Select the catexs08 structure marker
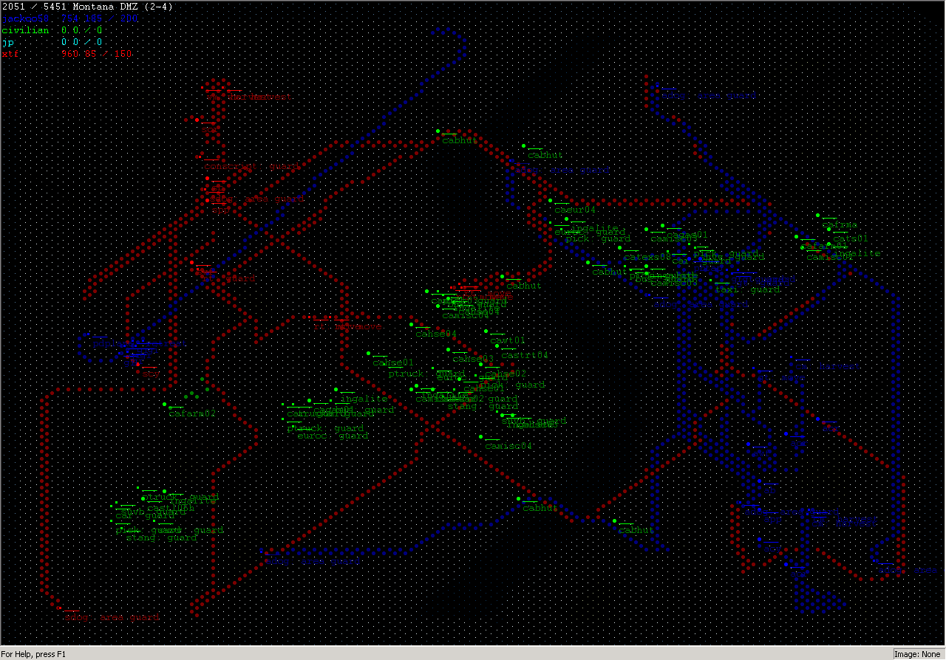The width and height of the screenshot is (946, 660). [619, 247]
